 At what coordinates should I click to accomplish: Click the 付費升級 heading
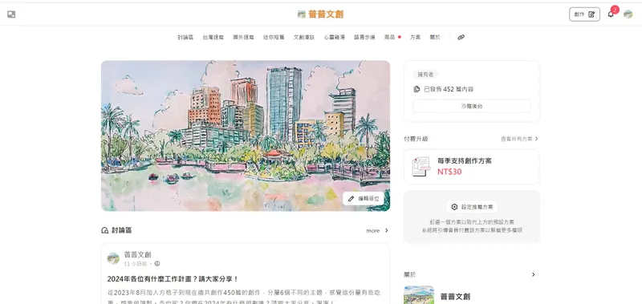(x=416, y=139)
